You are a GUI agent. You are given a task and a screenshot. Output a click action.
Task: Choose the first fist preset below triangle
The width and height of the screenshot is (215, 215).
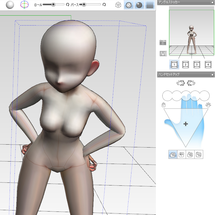point(173,155)
